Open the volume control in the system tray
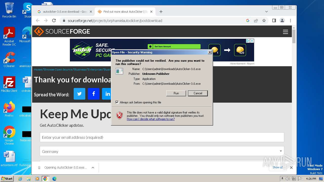Image resolution: width=324 pixels, height=182 pixels. tap(288, 179)
